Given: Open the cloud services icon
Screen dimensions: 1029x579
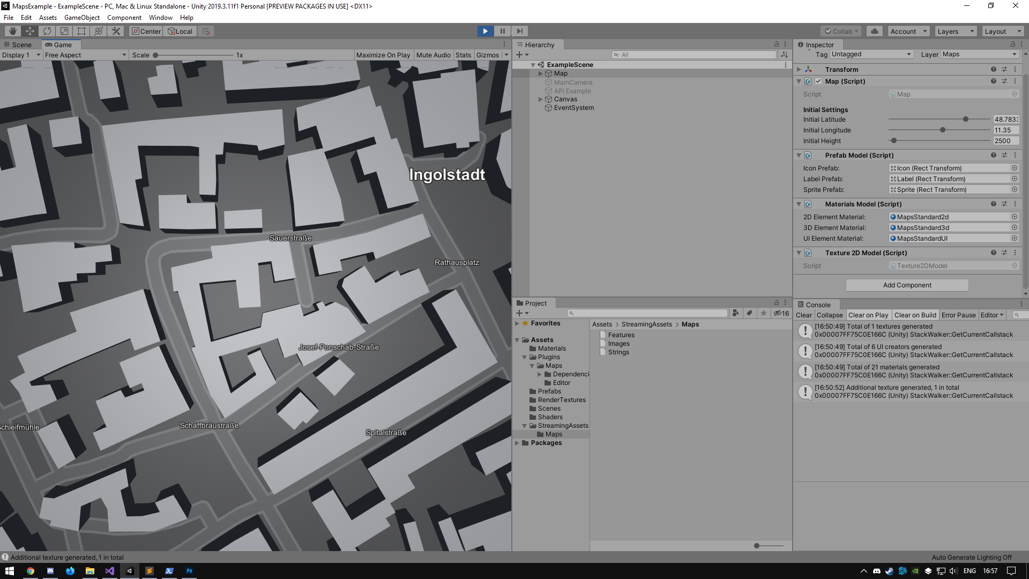Looking at the screenshot, I should [x=875, y=31].
